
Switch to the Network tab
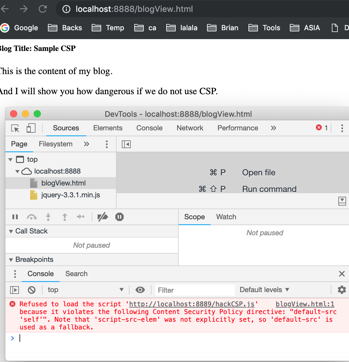[x=190, y=128]
